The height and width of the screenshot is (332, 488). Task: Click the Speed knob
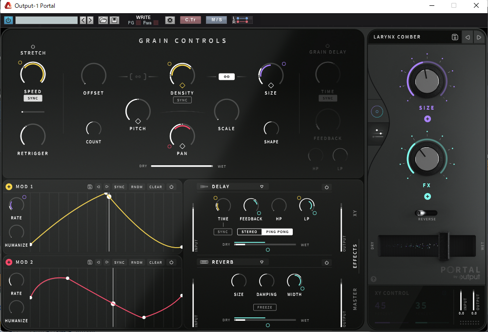(x=33, y=75)
